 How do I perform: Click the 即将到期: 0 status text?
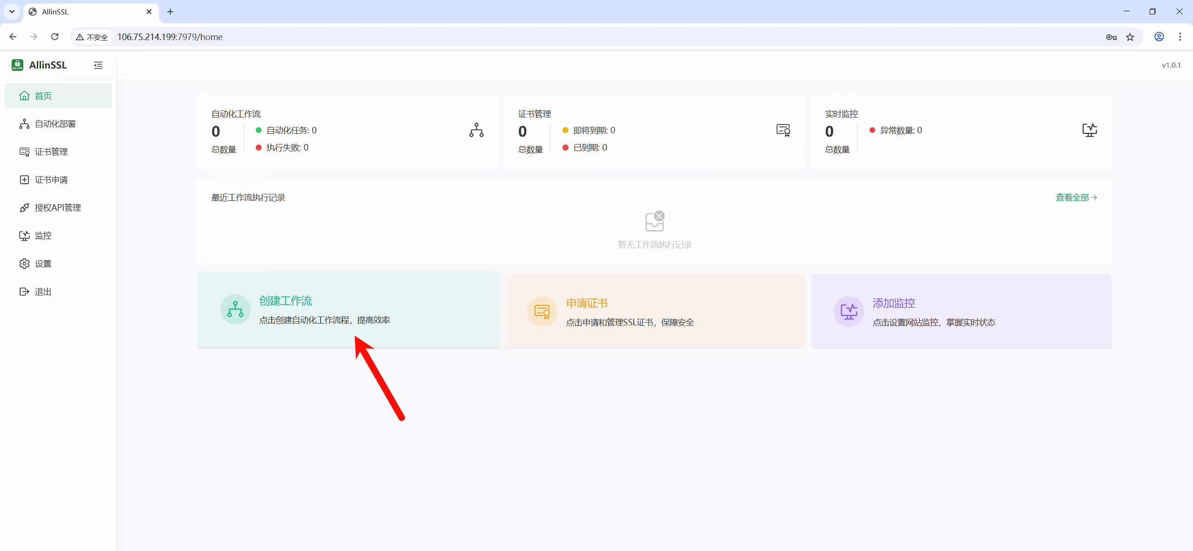click(594, 131)
